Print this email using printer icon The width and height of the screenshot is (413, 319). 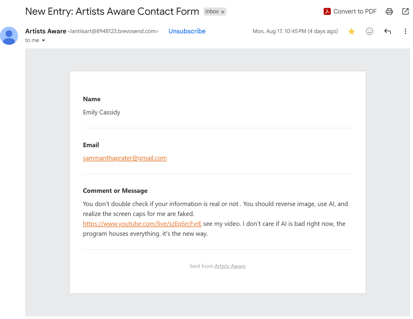pyautogui.click(x=389, y=11)
